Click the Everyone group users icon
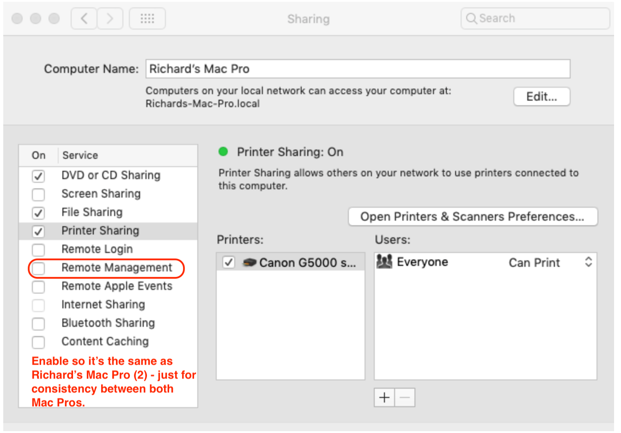Image resolution: width=621 pixels, height=433 pixels. 384,262
